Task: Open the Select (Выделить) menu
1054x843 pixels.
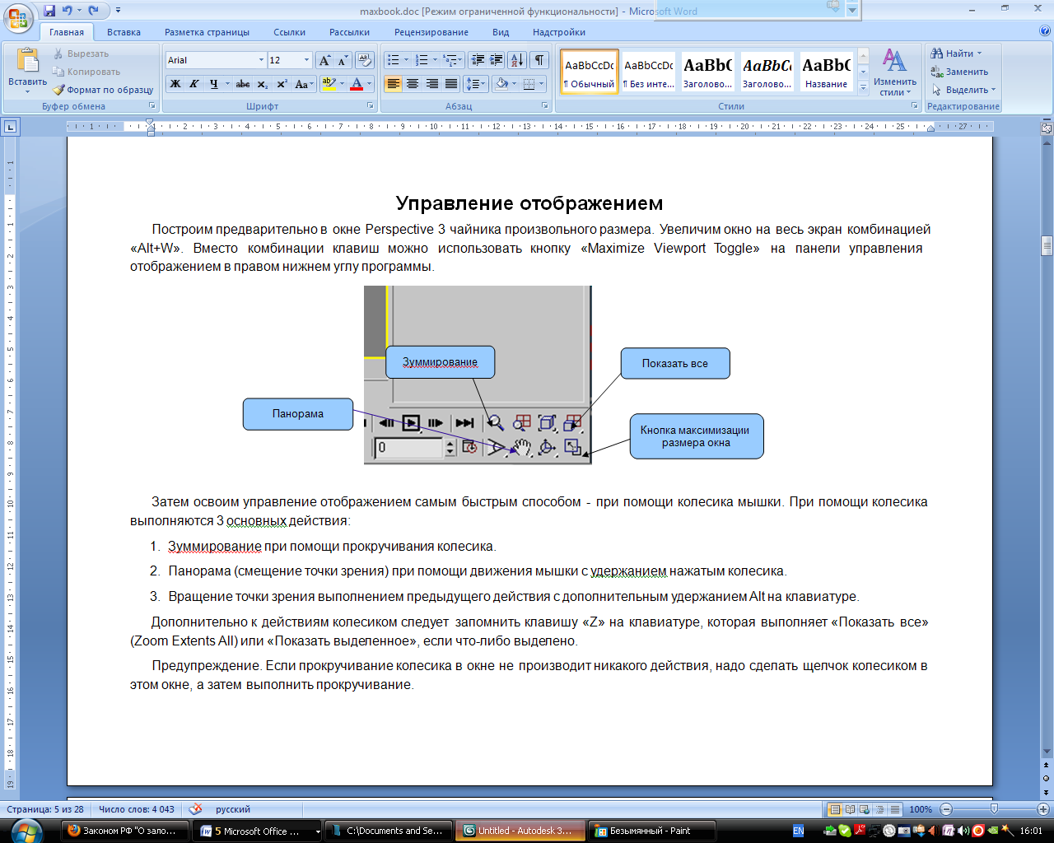Action: pos(964,90)
